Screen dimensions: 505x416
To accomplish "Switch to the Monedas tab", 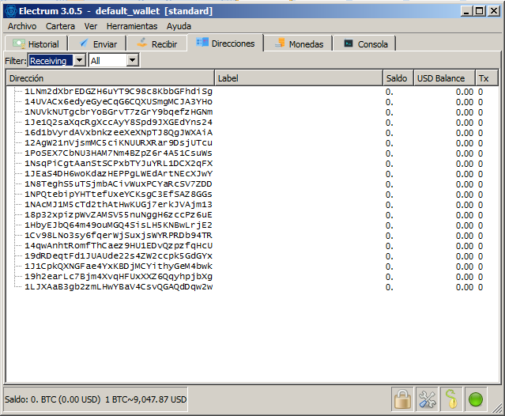I will (x=299, y=43).
